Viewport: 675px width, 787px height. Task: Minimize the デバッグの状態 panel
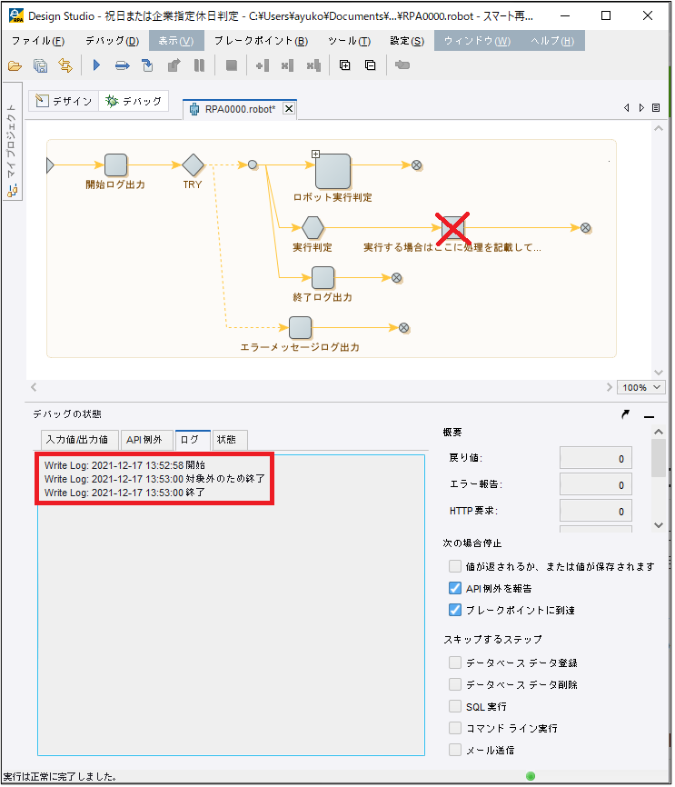[x=649, y=416]
